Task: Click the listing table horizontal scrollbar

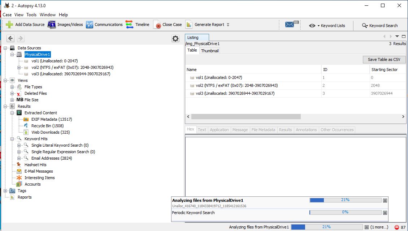Action: pyautogui.click(x=246, y=117)
